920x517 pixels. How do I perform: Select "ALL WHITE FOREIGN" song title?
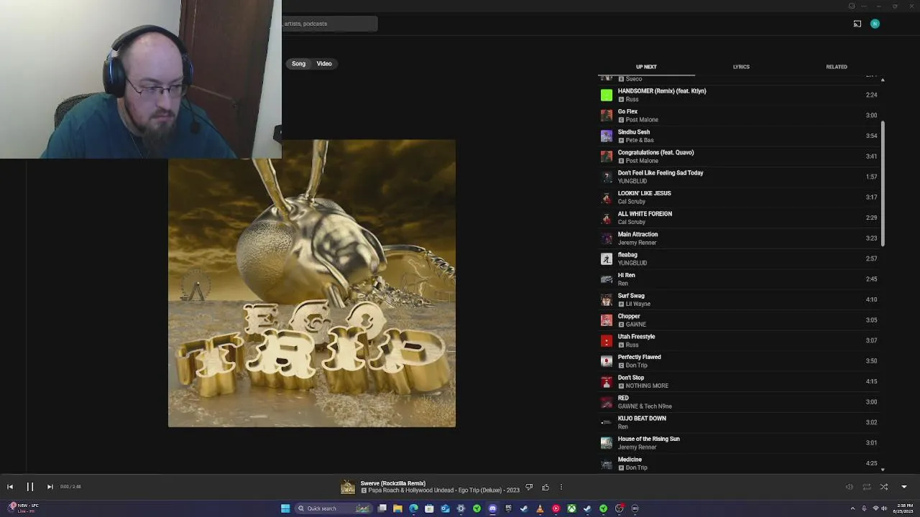tap(645, 214)
